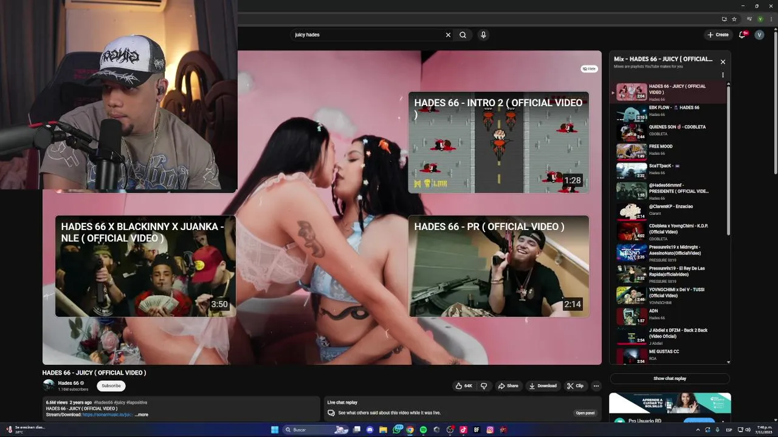Viewport: 778px width, 437px height.
Task: Open Mix playlist options three-dot menu
Action: coord(723,75)
